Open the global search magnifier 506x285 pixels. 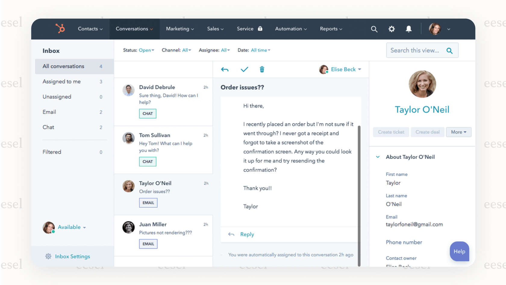pyautogui.click(x=374, y=29)
